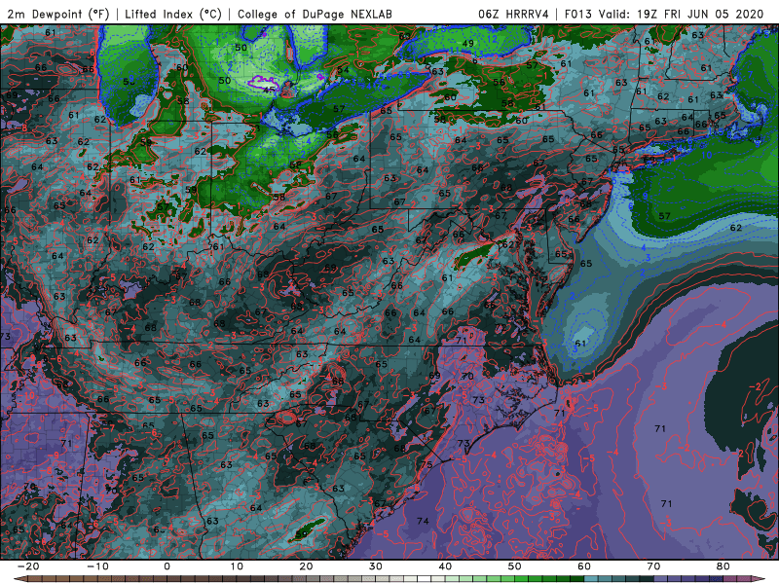Click the 20 label on color scale

point(306,566)
